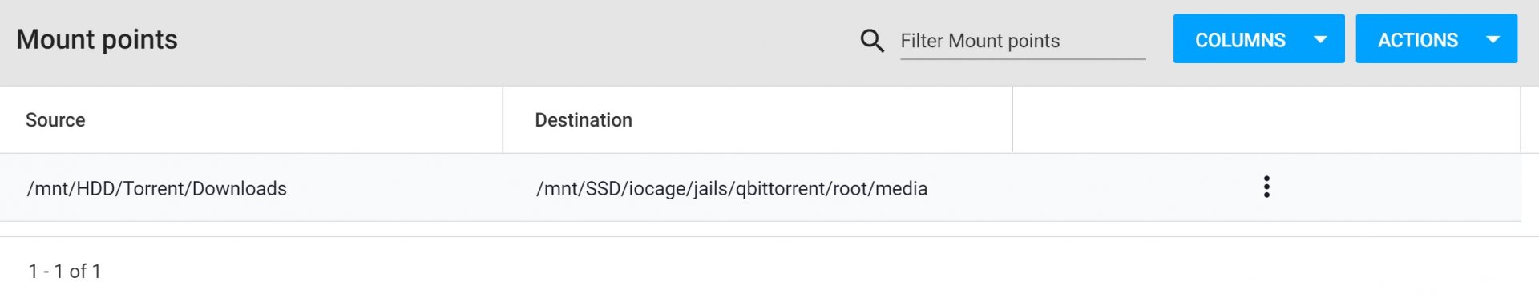Click the empty third column header
The width and height of the screenshot is (1539, 298).
(x=1266, y=120)
